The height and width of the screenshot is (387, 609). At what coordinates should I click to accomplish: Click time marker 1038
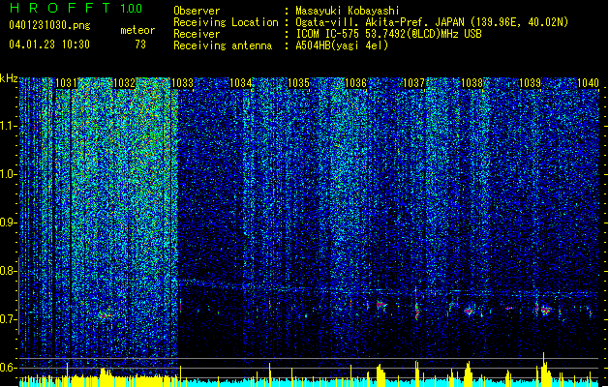click(x=472, y=83)
